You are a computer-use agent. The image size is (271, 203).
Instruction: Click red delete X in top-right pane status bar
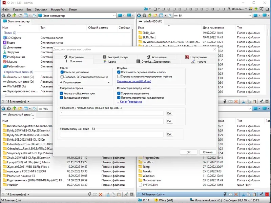[x=236, y=102]
